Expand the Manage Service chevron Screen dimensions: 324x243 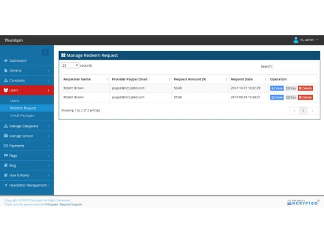pos(49,136)
